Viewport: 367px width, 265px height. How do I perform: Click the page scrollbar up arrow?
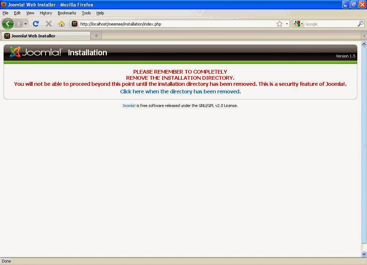pos(364,44)
